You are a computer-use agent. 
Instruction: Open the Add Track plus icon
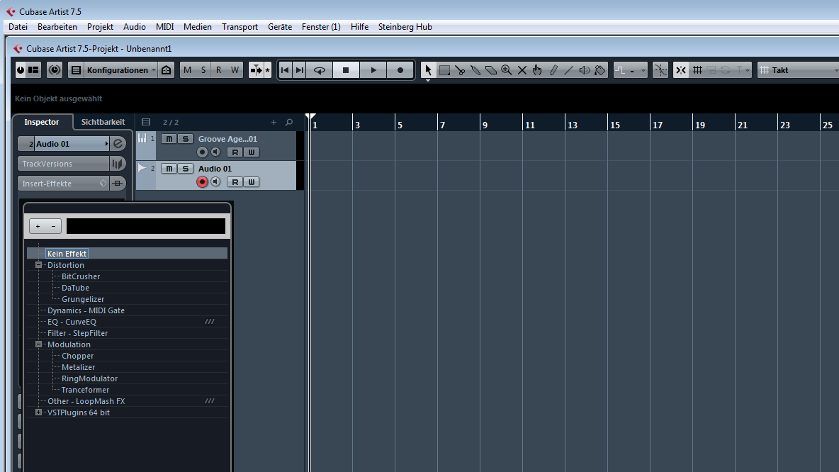tap(274, 122)
